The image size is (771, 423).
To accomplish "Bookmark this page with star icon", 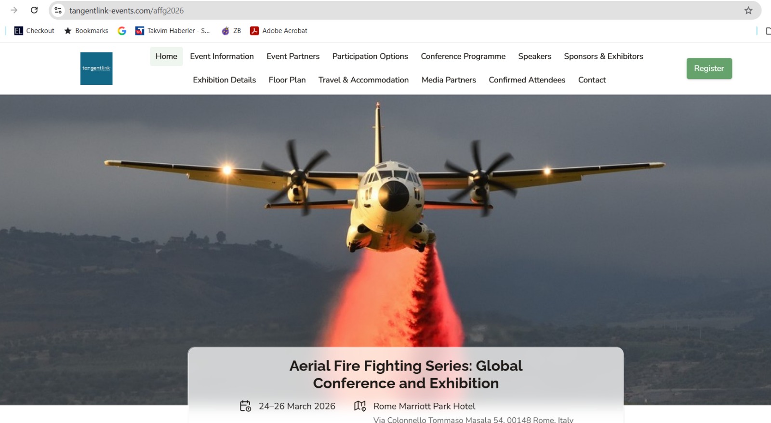I will (748, 10).
